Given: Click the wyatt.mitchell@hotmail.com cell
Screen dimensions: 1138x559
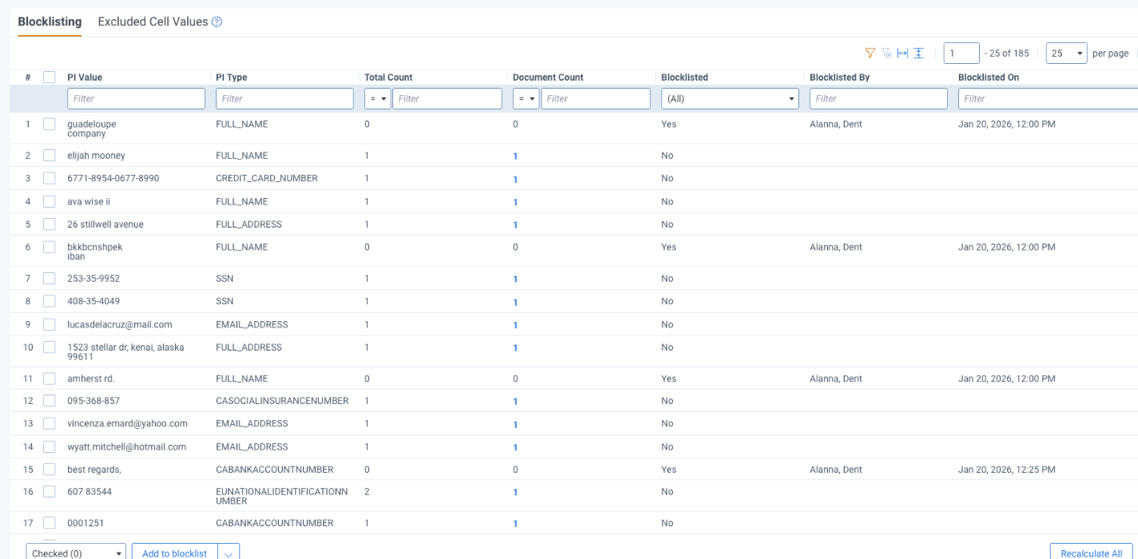Looking at the screenshot, I should click(x=126, y=446).
